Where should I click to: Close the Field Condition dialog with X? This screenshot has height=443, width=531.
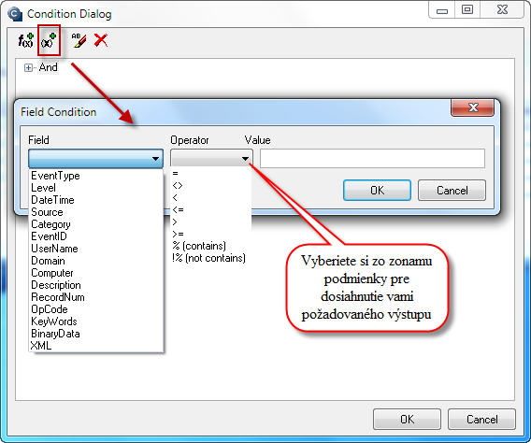click(x=472, y=108)
